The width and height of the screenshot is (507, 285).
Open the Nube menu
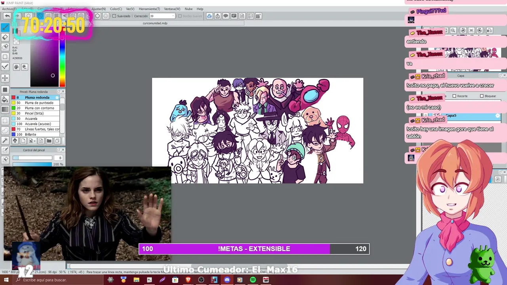[x=189, y=9]
